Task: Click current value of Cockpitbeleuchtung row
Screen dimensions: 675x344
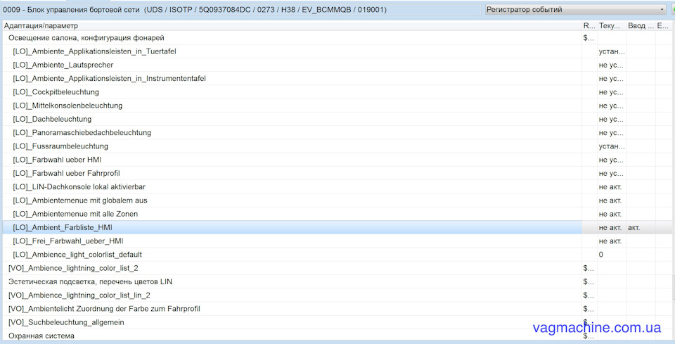Action: (x=611, y=92)
